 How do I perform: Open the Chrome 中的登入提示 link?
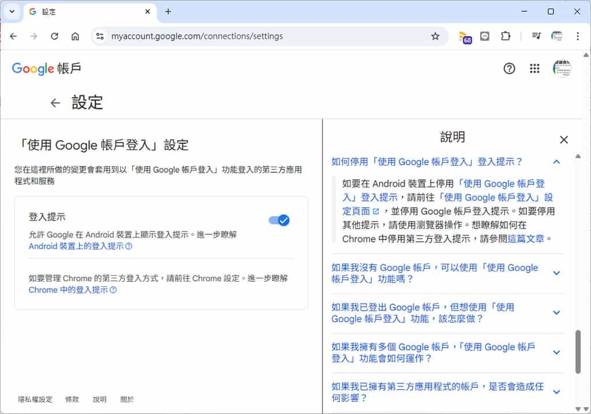click(x=69, y=290)
